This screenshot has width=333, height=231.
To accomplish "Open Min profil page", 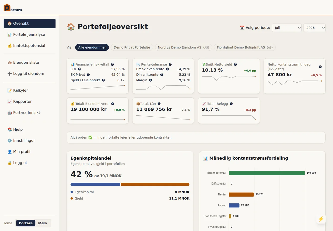I will coord(29,152).
